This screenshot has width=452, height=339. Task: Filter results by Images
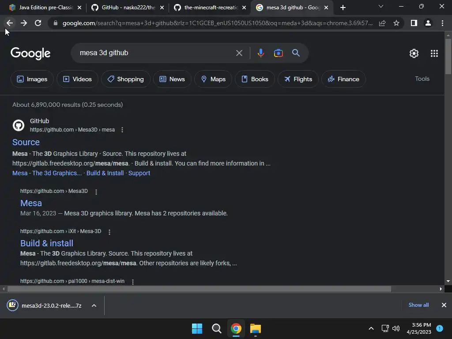(x=32, y=79)
